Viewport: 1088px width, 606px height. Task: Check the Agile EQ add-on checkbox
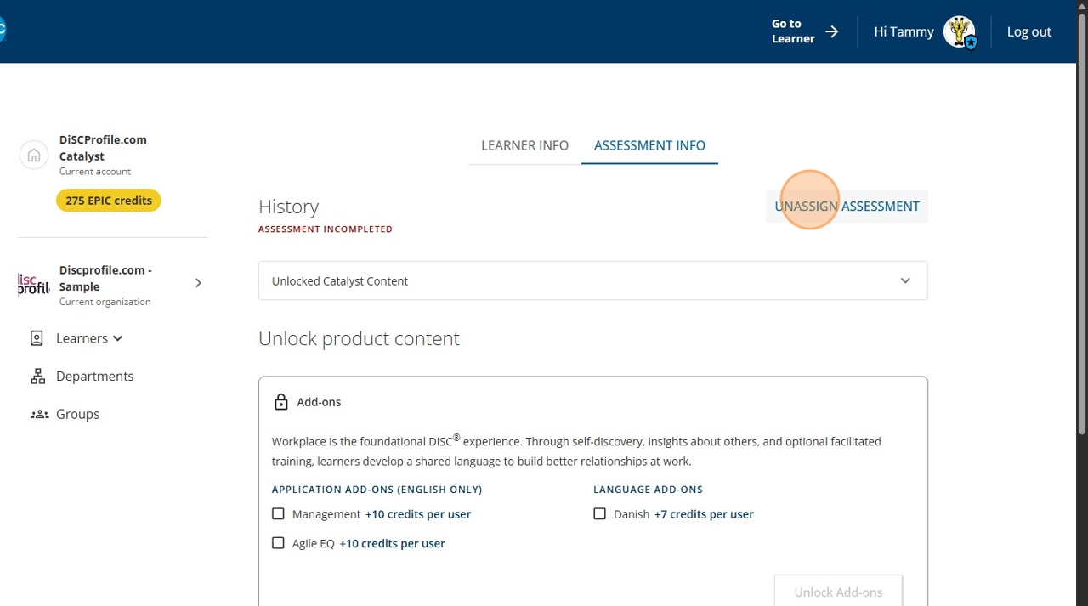(278, 543)
